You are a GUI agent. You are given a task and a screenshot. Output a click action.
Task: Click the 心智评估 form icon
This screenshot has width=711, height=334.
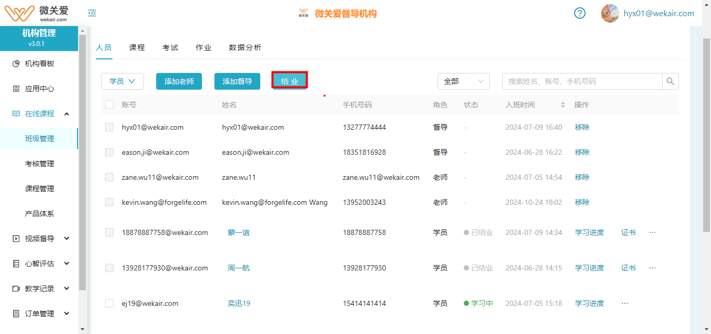coord(16,264)
